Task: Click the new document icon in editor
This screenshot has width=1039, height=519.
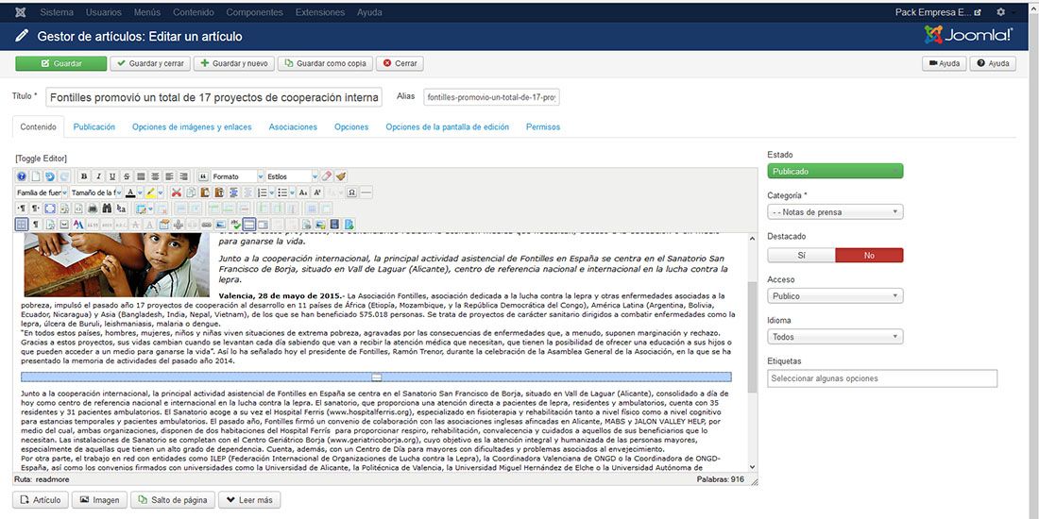Action: click(x=36, y=176)
